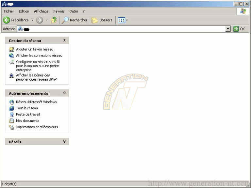The image size is (251, 188).
Task: Open the ? help menu
Action: [84, 11]
